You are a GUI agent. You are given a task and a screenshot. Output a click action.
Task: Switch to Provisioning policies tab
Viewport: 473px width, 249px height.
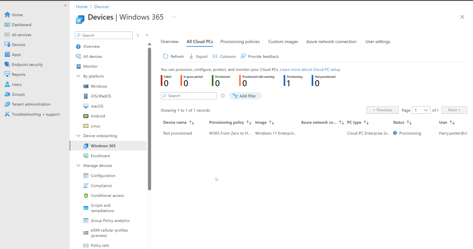240,41
